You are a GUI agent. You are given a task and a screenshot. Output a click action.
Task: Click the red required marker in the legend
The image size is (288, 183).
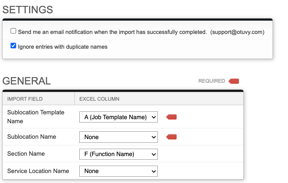(x=234, y=81)
